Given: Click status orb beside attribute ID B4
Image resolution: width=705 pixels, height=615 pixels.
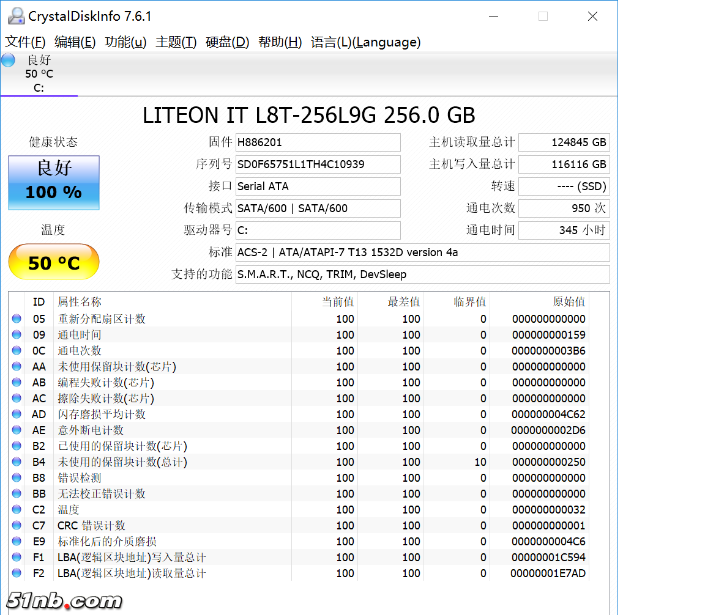Looking at the screenshot, I should click(x=17, y=462).
